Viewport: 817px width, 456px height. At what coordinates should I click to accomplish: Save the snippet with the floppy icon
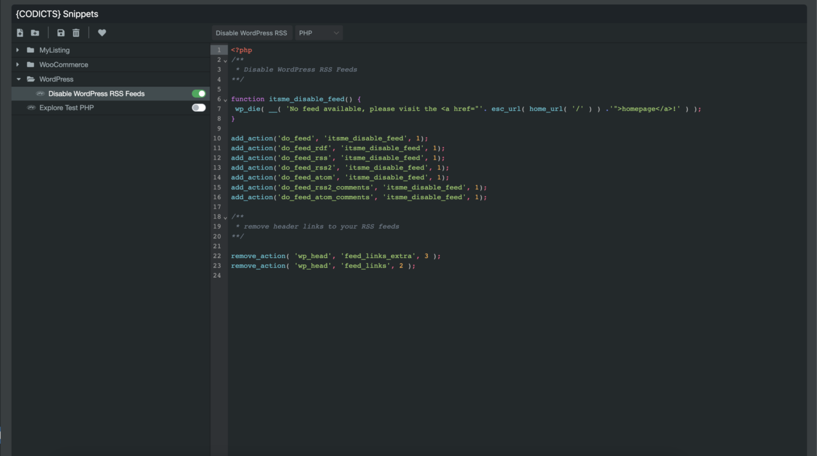61,33
